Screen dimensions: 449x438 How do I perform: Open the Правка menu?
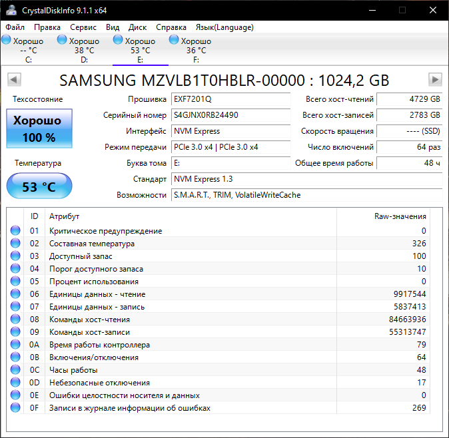pyautogui.click(x=47, y=27)
